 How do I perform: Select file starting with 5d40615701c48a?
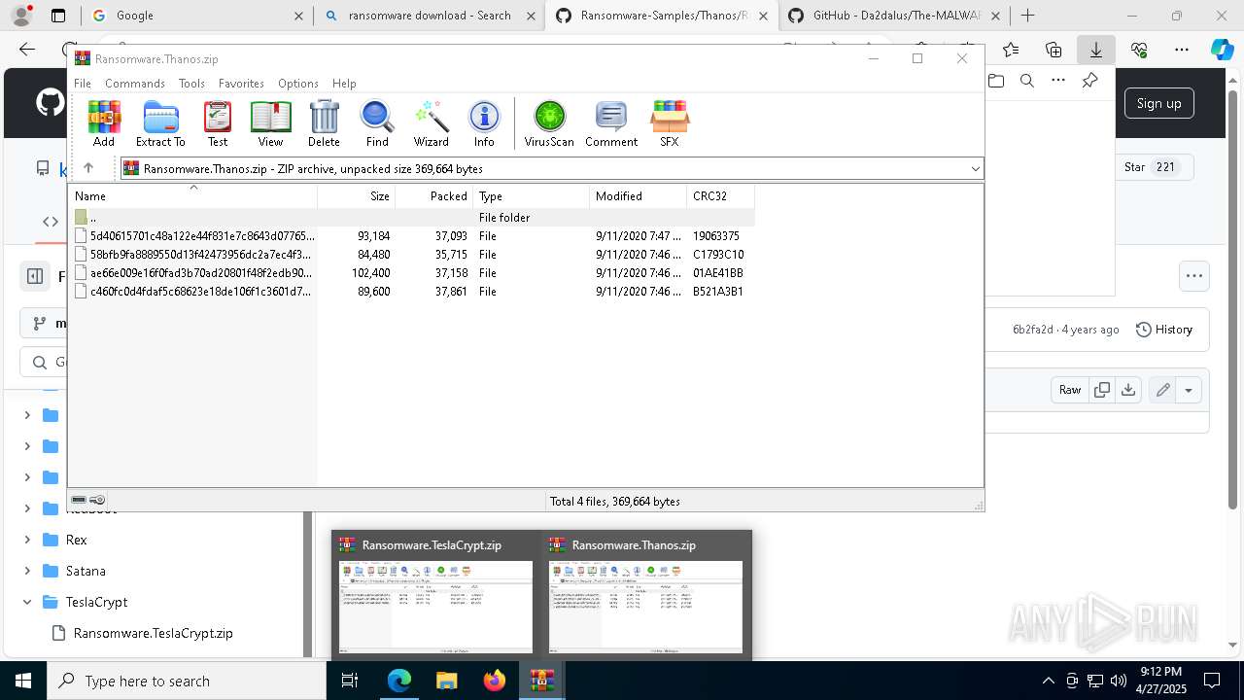click(x=410, y=235)
